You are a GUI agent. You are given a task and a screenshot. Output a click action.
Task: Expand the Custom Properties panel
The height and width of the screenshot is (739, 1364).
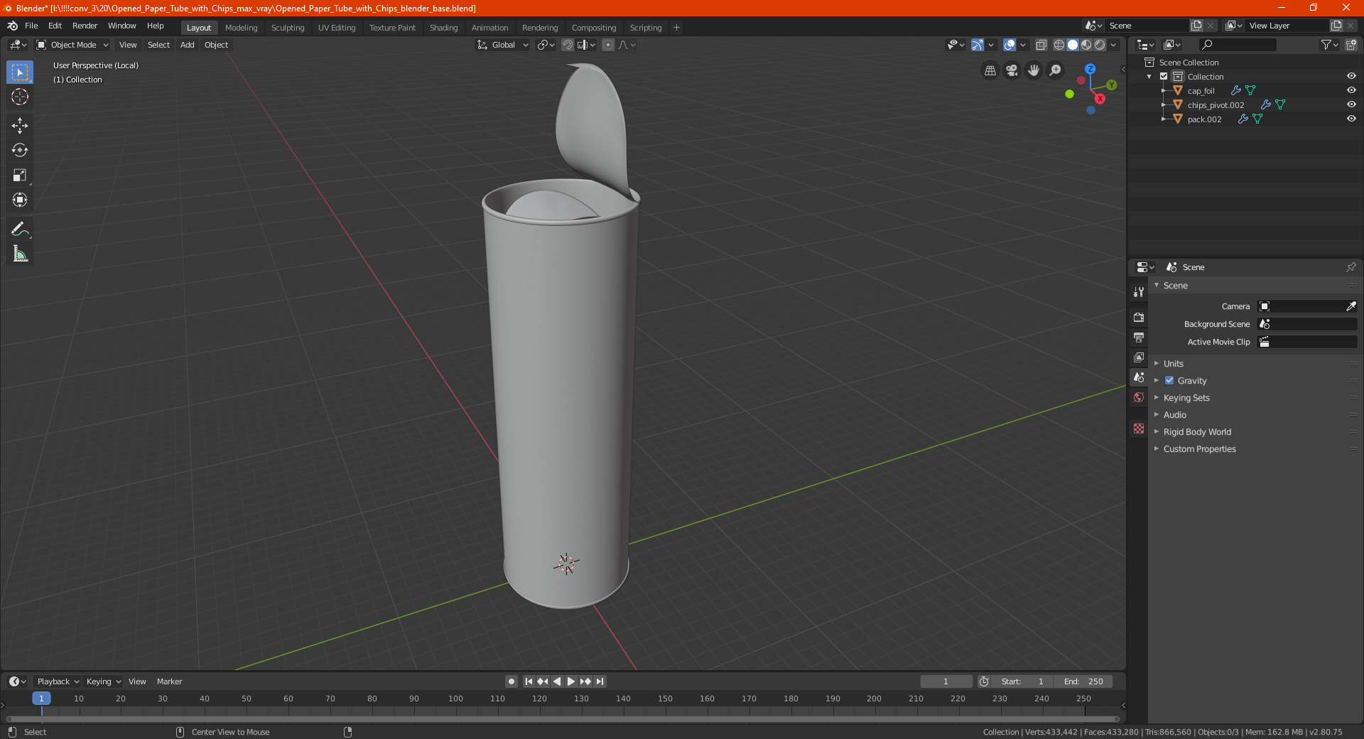click(x=1199, y=448)
